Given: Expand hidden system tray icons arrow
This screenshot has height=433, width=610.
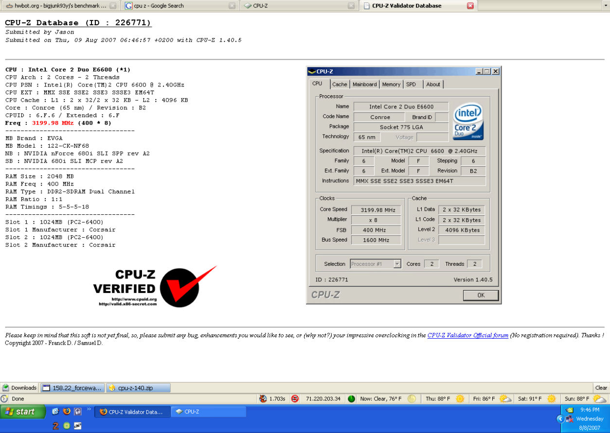Looking at the screenshot, I should coord(560,418).
